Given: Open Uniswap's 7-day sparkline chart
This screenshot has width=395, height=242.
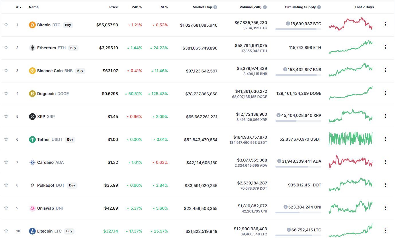Looking at the screenshot, I should point(351,208).
